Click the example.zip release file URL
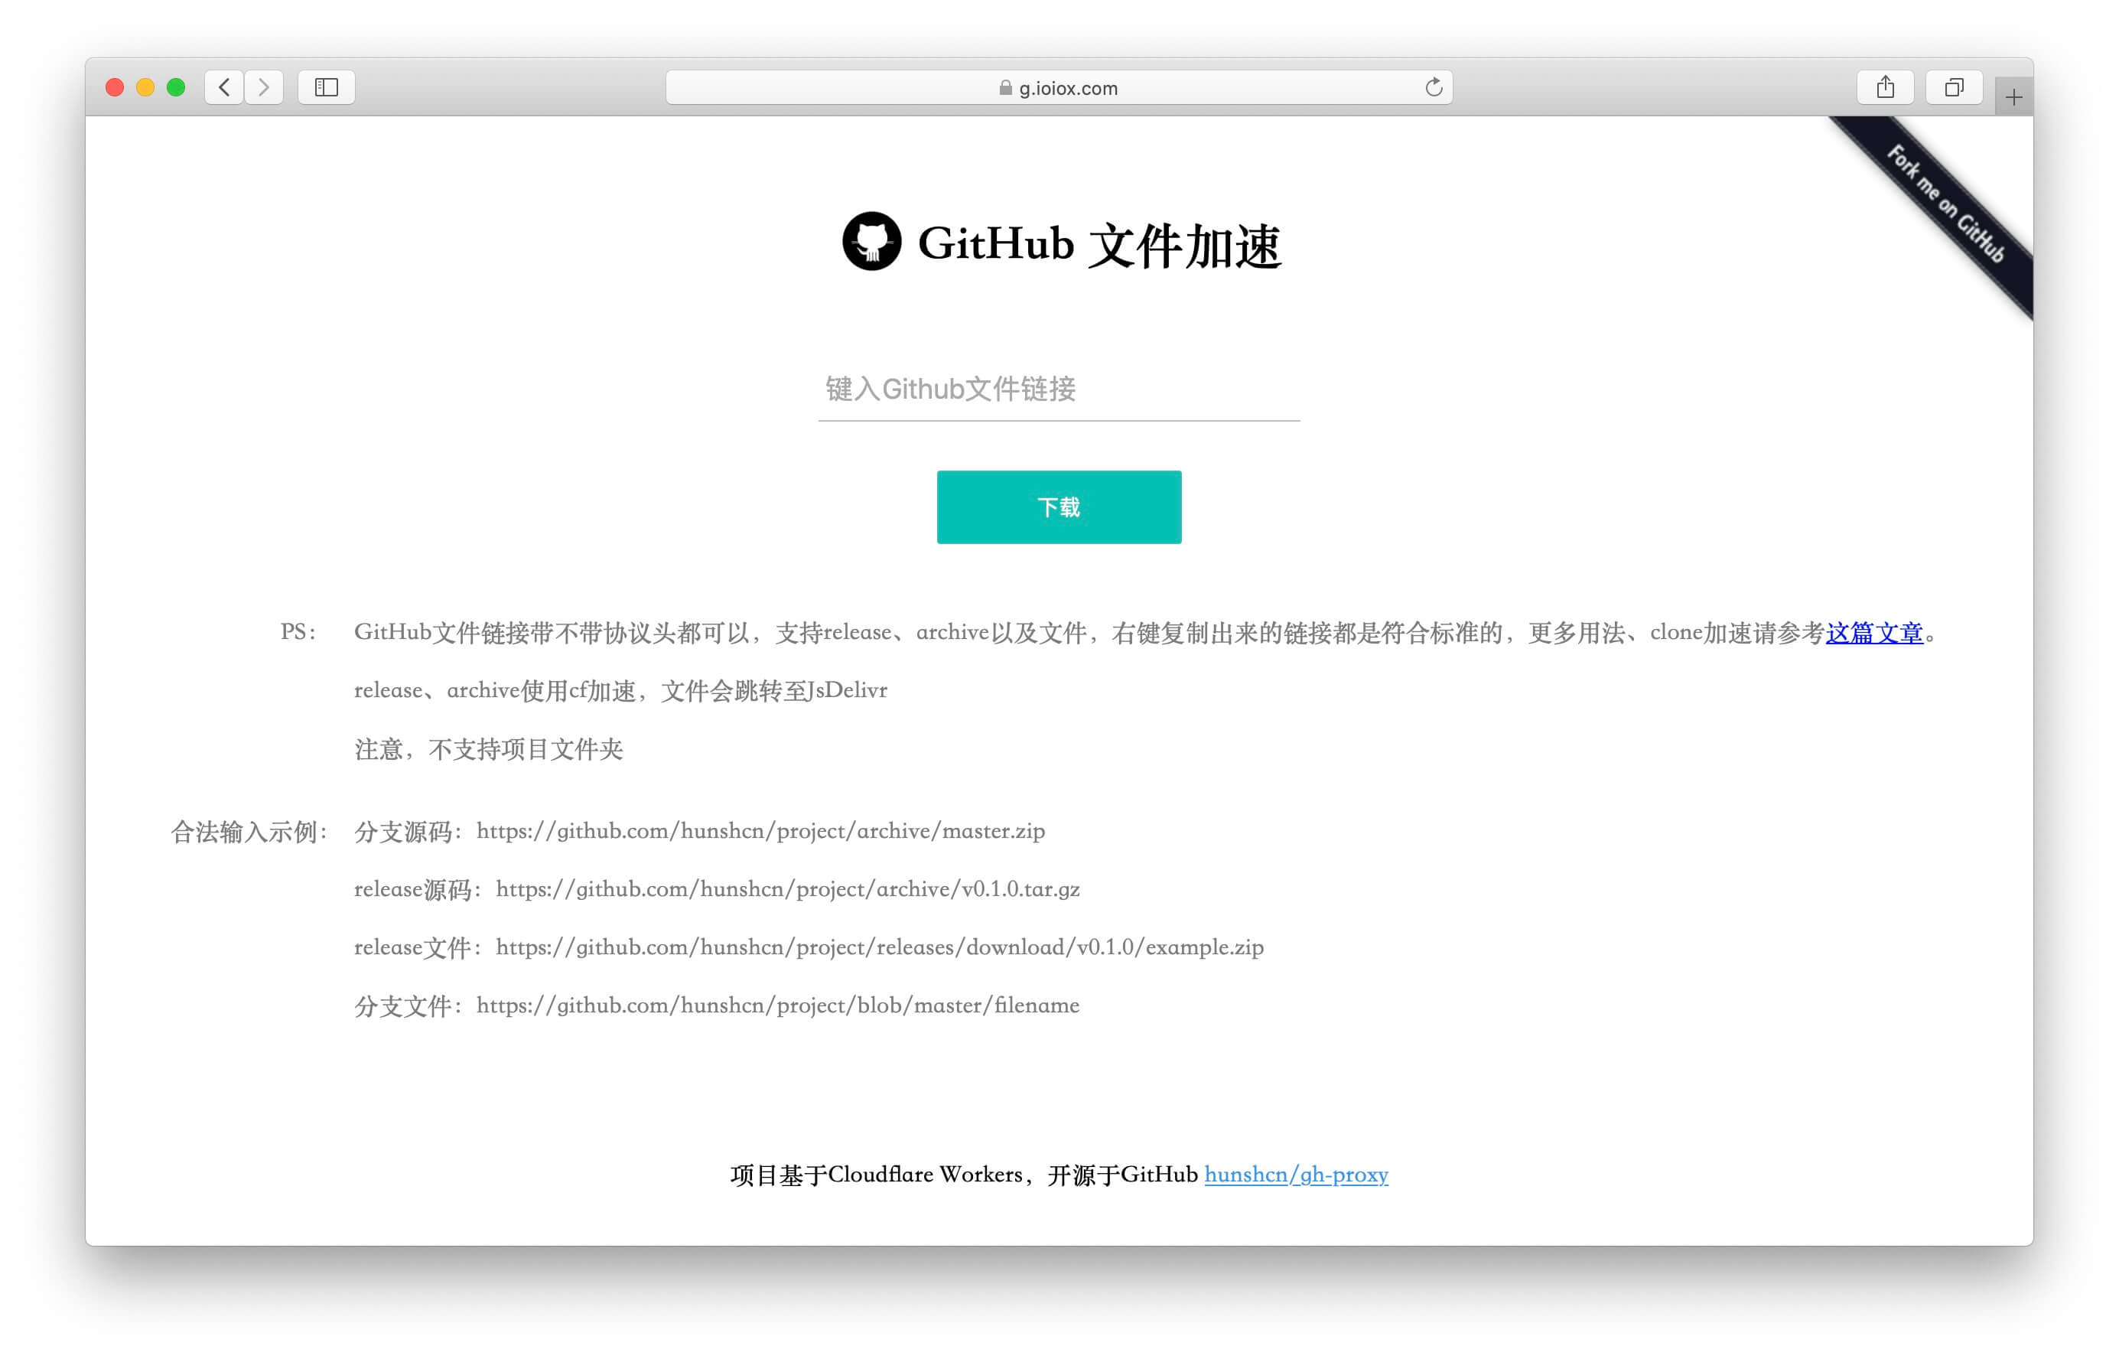This screenshot has width=2119, height=1359. click(880, 948)
